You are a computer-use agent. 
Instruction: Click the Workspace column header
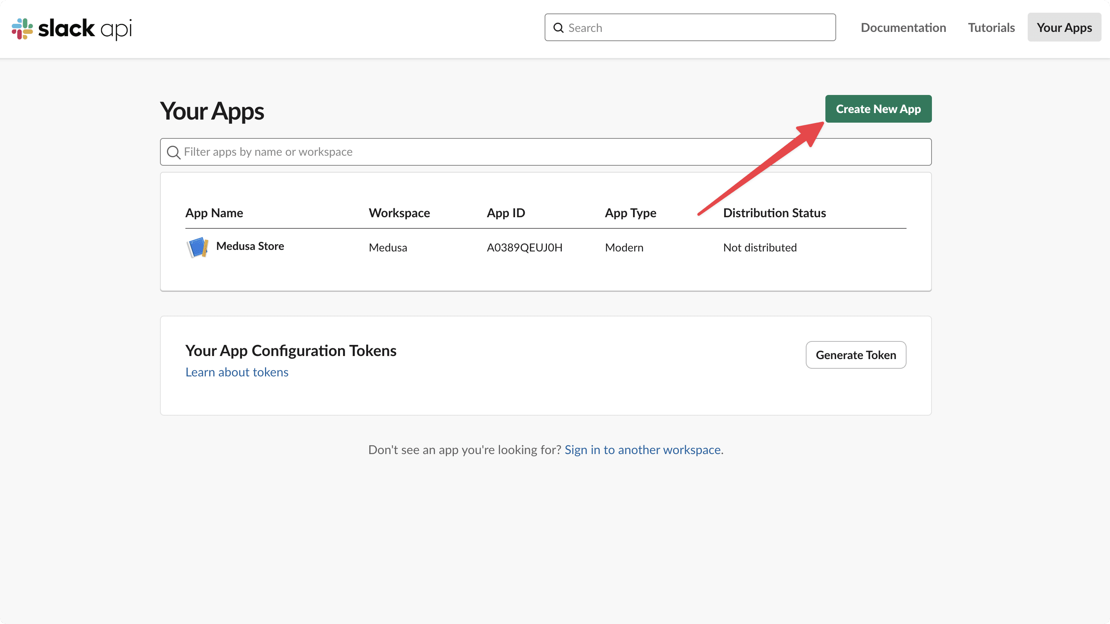point(399,212)
